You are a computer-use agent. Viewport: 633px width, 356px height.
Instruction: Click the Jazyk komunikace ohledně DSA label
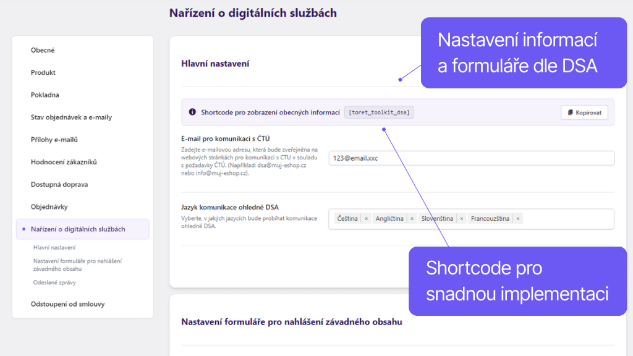click(230, 208)
